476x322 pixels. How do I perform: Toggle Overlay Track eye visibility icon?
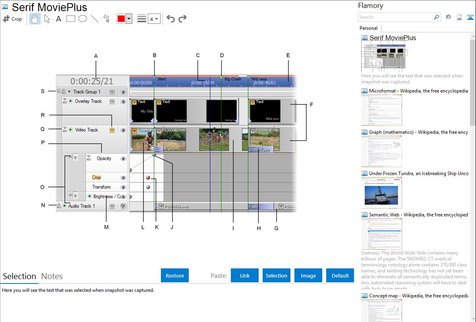coord(123,102)
